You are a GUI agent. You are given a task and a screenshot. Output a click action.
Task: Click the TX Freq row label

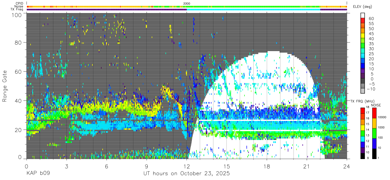[x=17, y=10]
